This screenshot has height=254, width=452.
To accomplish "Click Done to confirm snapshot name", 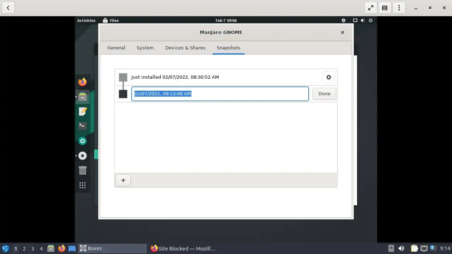I will [324, 93].
